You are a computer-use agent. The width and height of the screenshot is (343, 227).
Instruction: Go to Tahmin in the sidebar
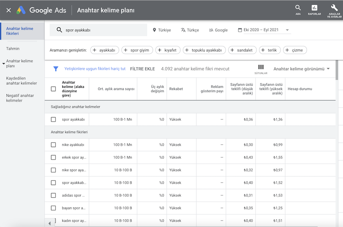point(13,49)
